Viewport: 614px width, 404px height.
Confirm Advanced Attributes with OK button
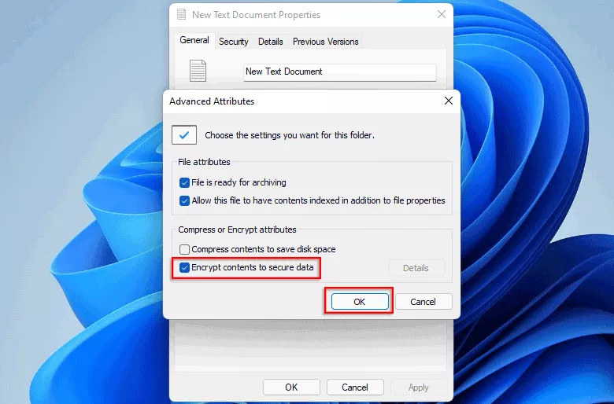[360, 302]
